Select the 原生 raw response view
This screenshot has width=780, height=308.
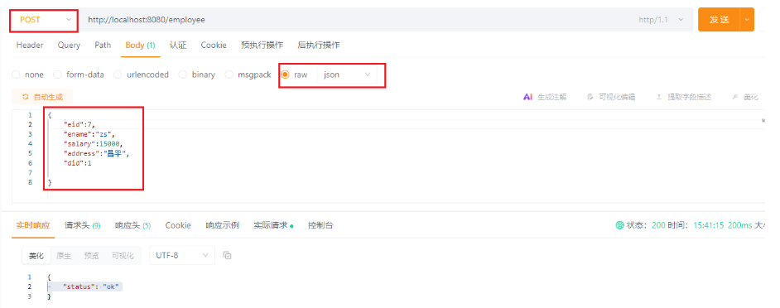[x=64, y=256]
